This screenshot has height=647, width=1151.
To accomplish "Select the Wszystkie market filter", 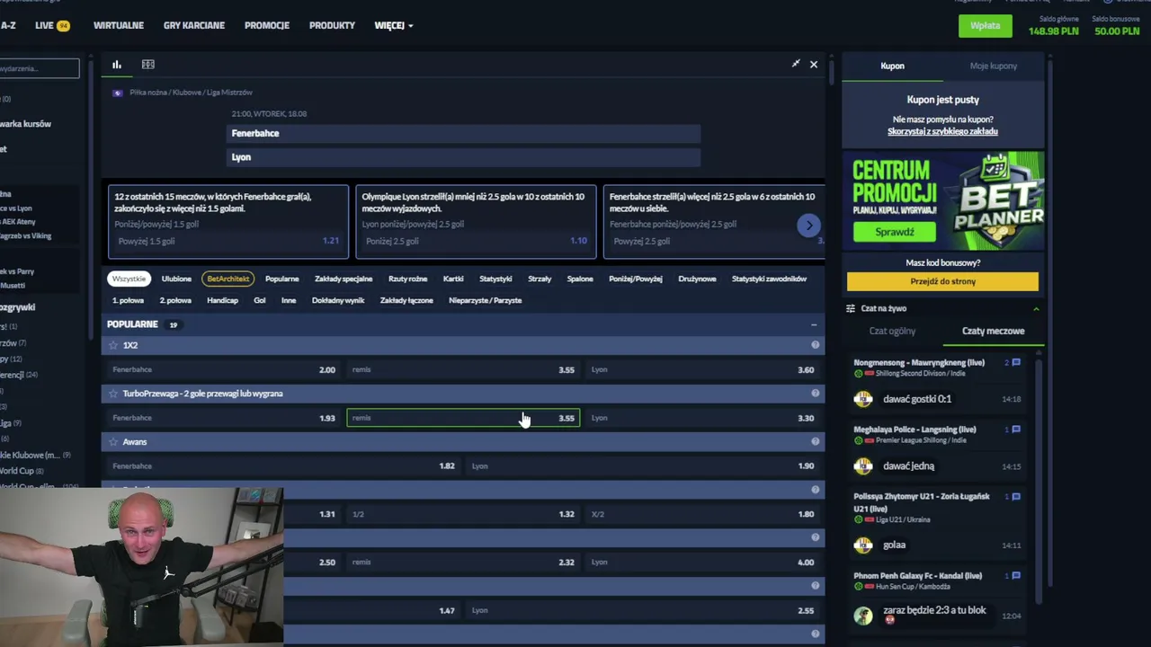I will tap(129, 279).
